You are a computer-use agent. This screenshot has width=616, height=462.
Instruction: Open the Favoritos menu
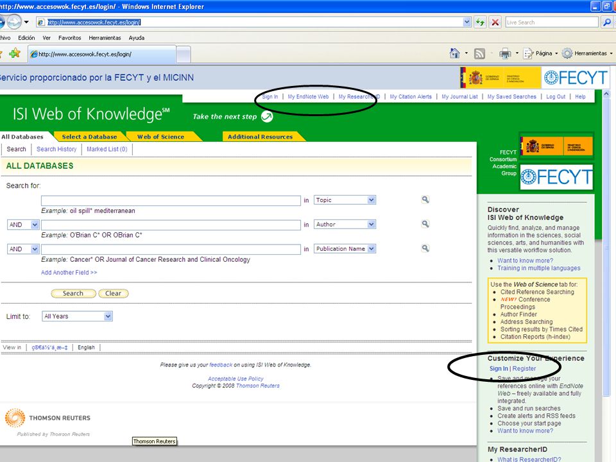[x=69, y=38]
